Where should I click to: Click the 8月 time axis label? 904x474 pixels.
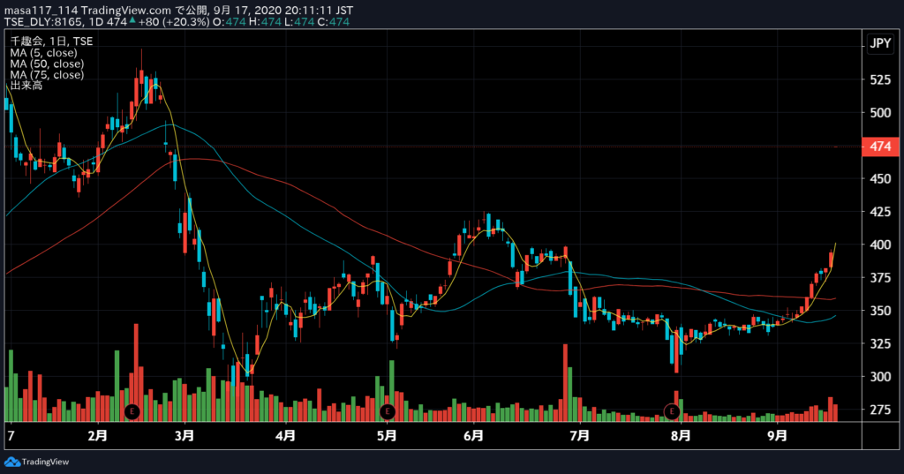681,435
